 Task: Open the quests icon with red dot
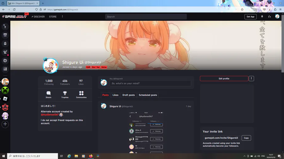tap(5, 52)
